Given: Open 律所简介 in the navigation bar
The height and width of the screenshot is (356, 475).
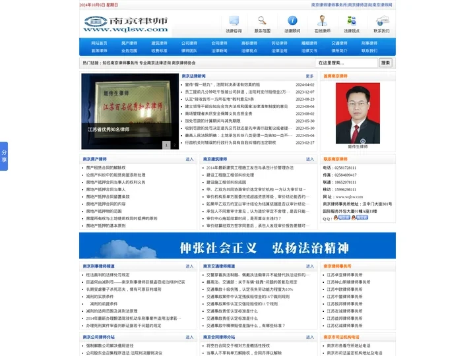Looking at the screenshot, I should (339, 51).
